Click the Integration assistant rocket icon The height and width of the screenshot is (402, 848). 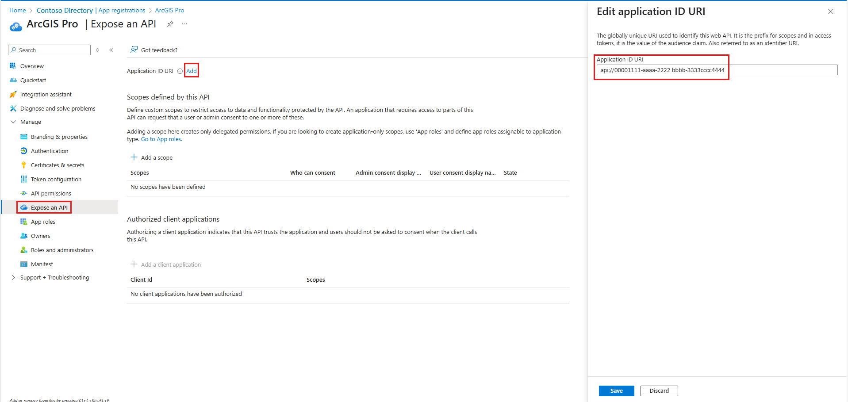tap(13, 94)
